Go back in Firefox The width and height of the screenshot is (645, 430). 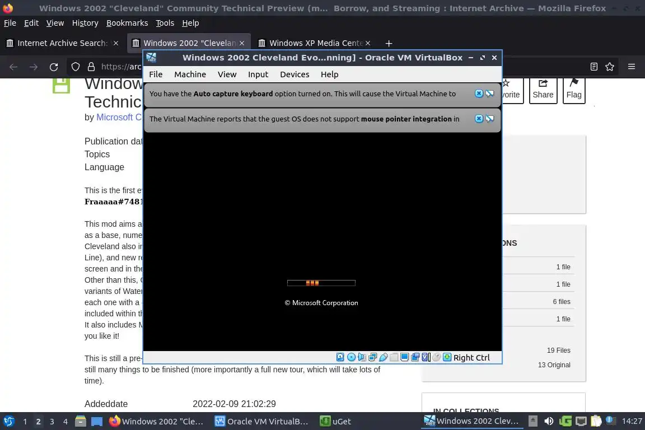[13, 67]
